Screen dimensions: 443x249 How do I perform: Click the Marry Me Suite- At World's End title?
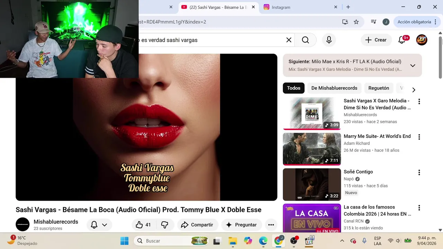click(x=377, y=136)
